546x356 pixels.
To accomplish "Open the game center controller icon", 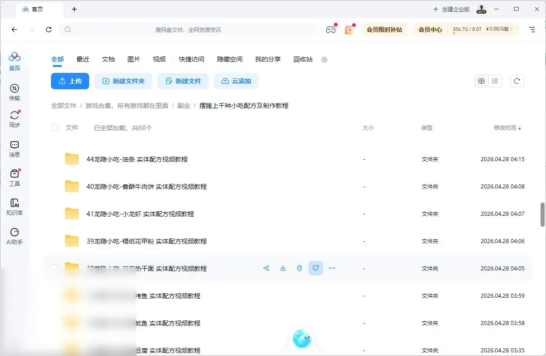I will pyautogui.click(x=331, y=29).
